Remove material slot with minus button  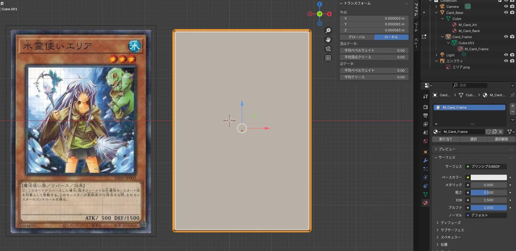[x=512, y=112]
